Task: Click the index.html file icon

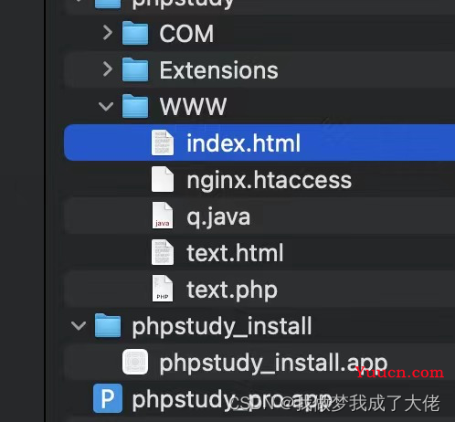Action: (163, 142)
